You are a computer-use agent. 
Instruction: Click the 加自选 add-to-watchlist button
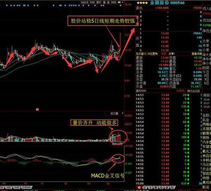click(84, 3)
